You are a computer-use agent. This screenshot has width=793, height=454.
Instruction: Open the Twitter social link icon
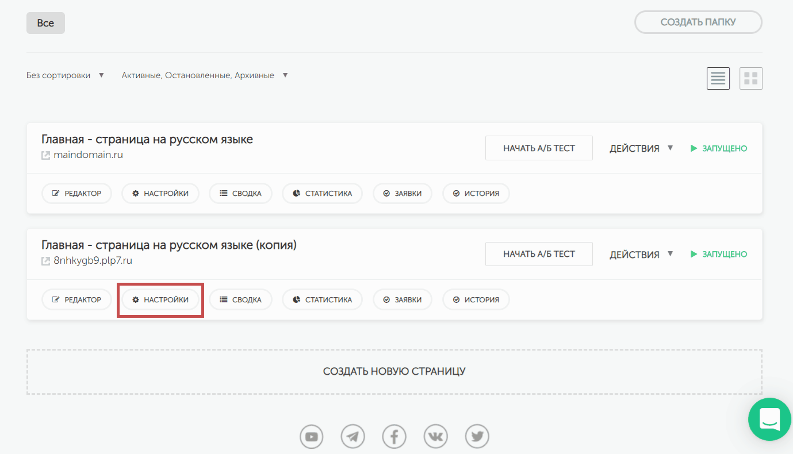click(477, 437)
